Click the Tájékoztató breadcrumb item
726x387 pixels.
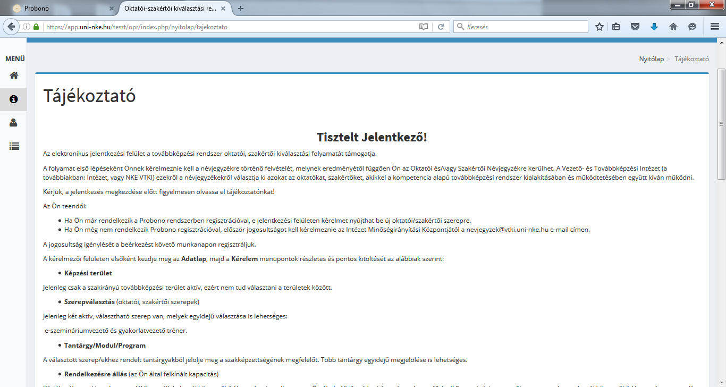(692, 59)
